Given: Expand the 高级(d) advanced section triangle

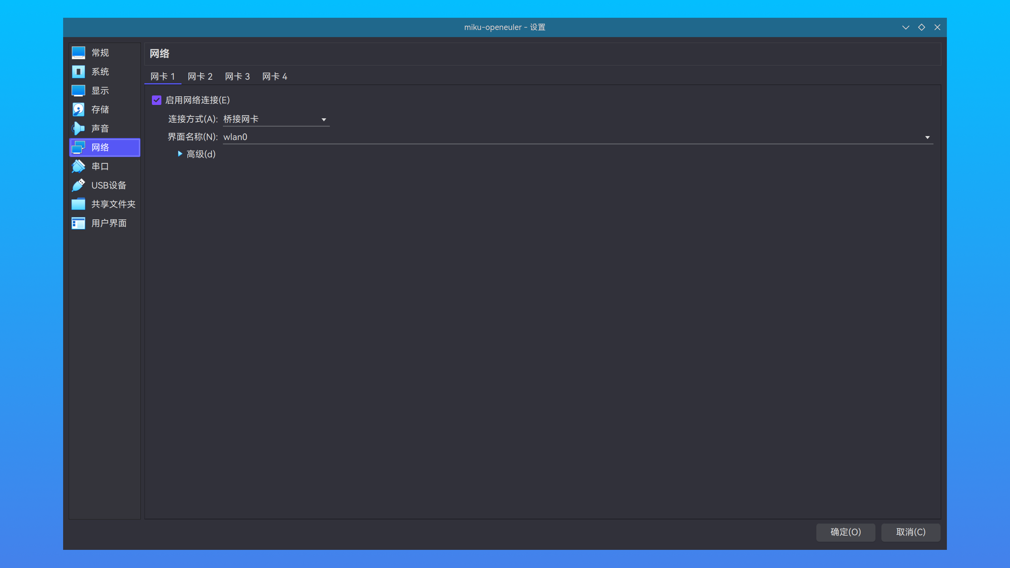Looking at the screenshot, I should (180, 154).
